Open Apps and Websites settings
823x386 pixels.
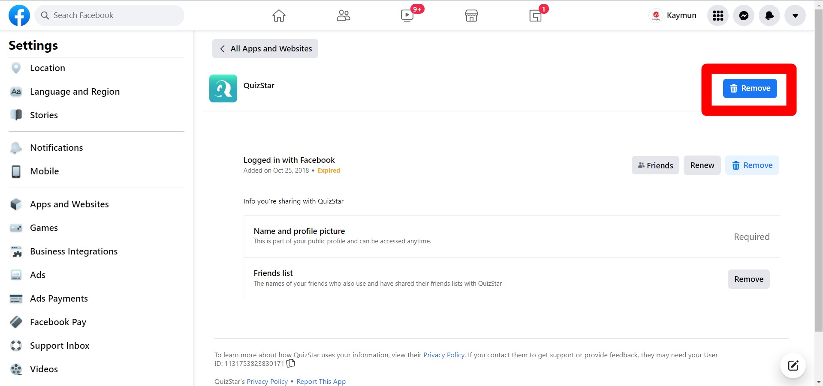tap(96, 204)
